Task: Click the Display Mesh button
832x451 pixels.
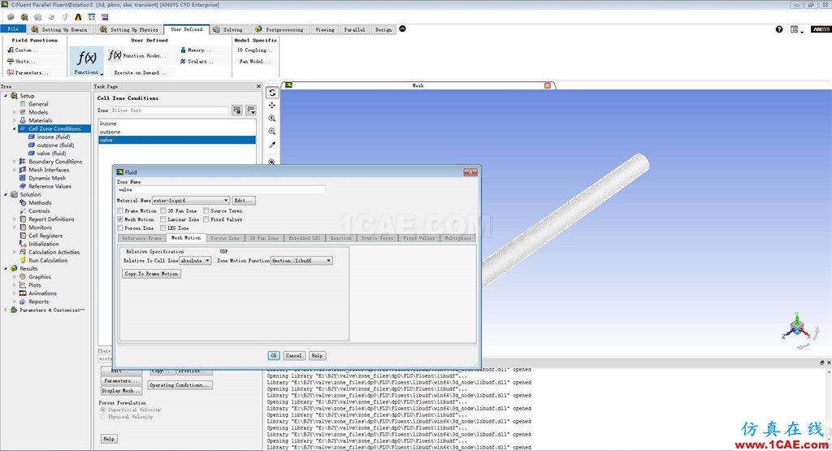Action: point(122,391)
